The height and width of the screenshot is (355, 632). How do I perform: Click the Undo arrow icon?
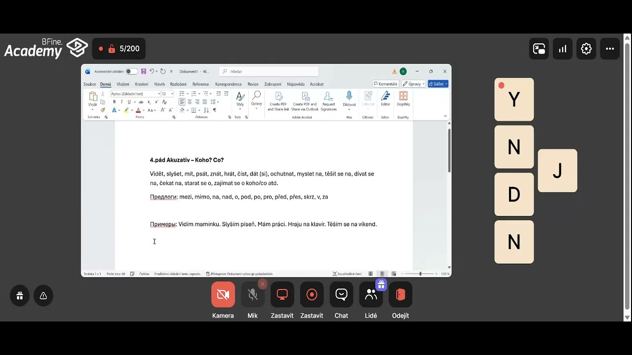152,71
